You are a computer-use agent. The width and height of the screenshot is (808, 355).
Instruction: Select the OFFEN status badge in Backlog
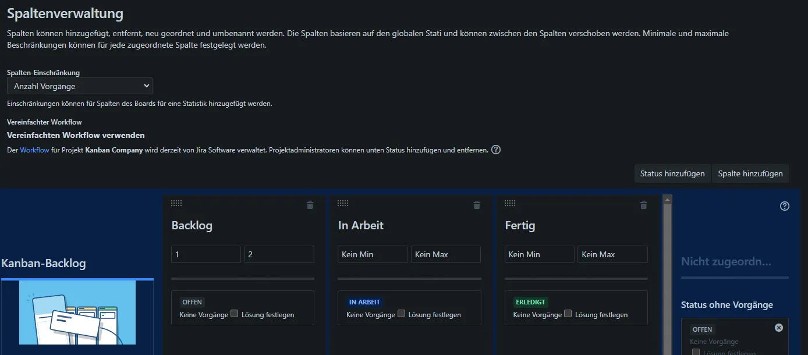tap(192, 302)
